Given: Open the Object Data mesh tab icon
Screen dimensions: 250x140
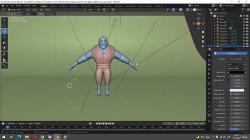Looking at the screenshot, I should [x=209, y=111].
